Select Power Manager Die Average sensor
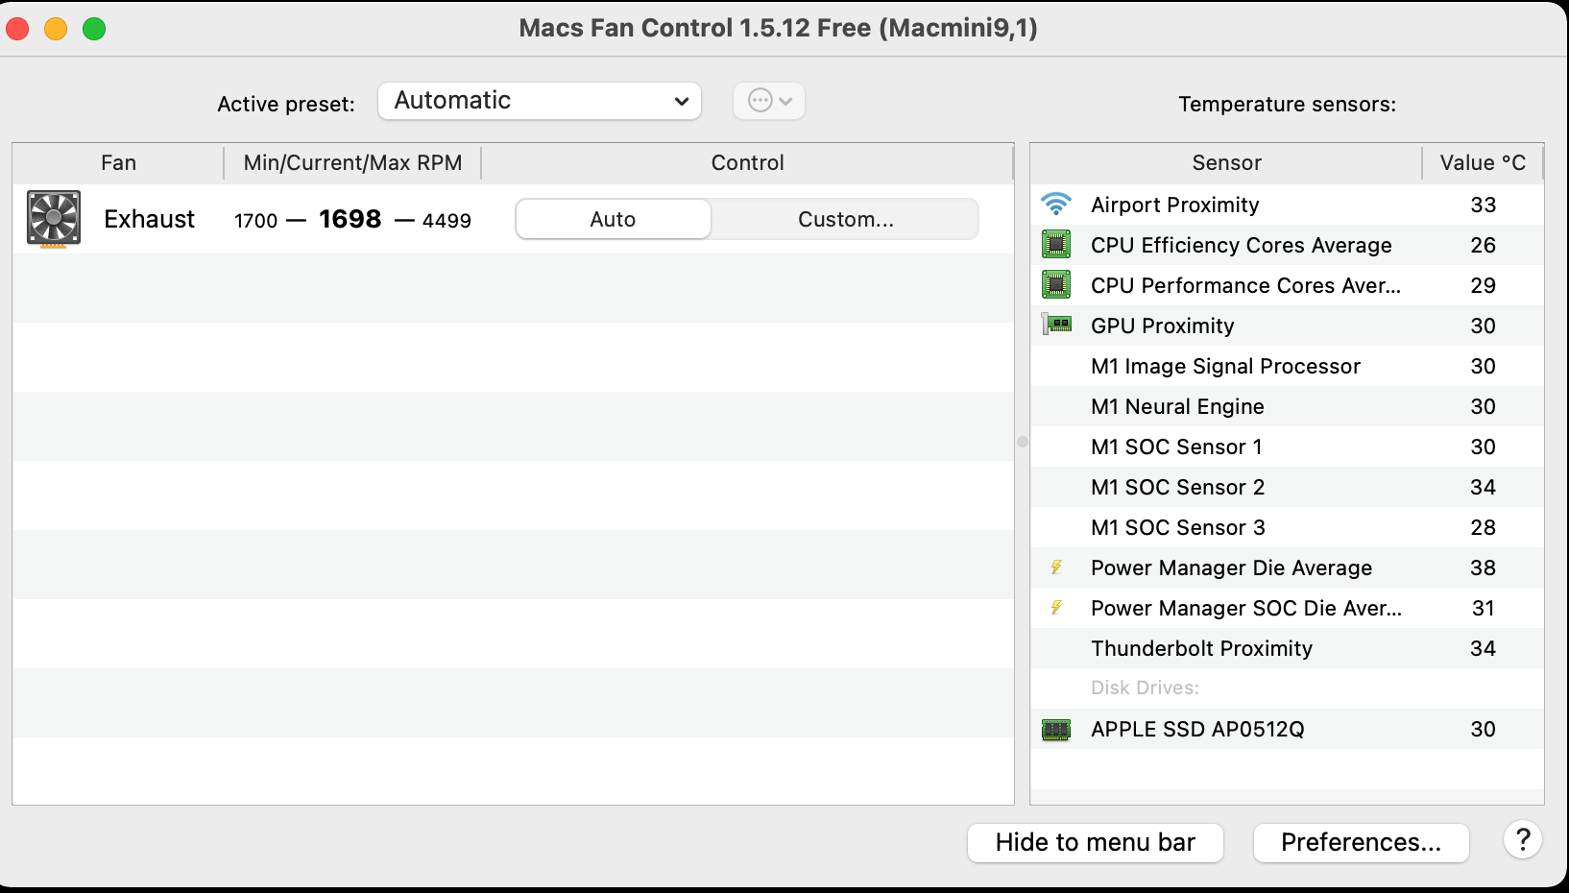Screen dimensions: 1569x893 pos(1287,567)
